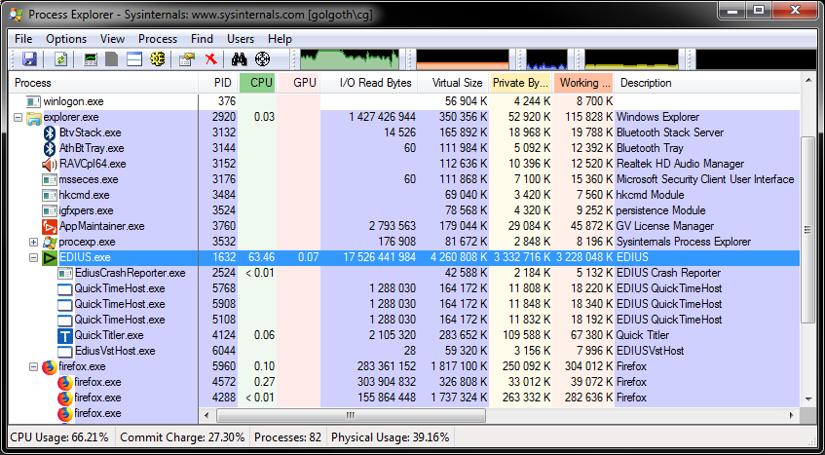Sort by Private Bytes column header
825x455 pixels.
tap(521, 83)
